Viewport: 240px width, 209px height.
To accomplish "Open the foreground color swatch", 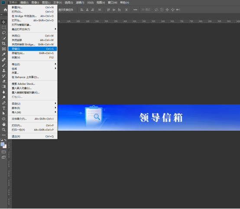I will 2,144.
